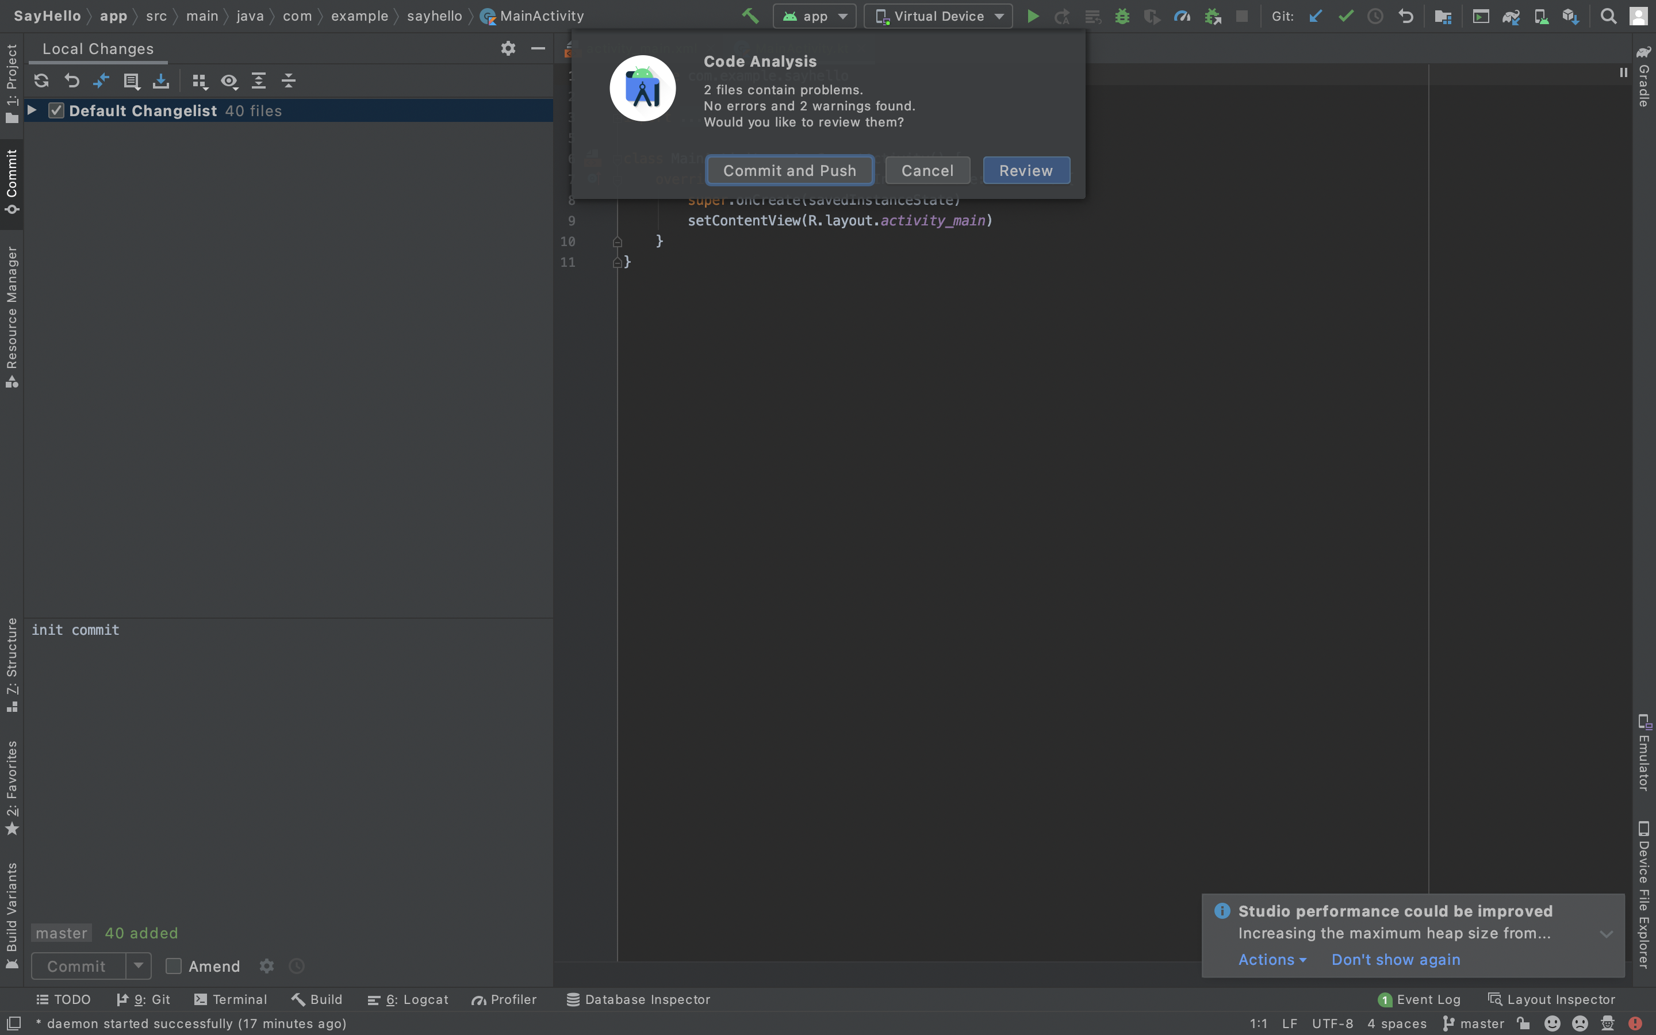Open the Git tool window tab
1656x1035 pixels.
click(x=143, y=999)
